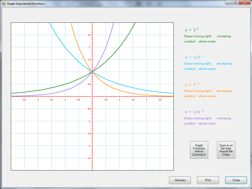The image size is (252, 189).
Task: Click the origin of the graph axes
Action: 92,96
